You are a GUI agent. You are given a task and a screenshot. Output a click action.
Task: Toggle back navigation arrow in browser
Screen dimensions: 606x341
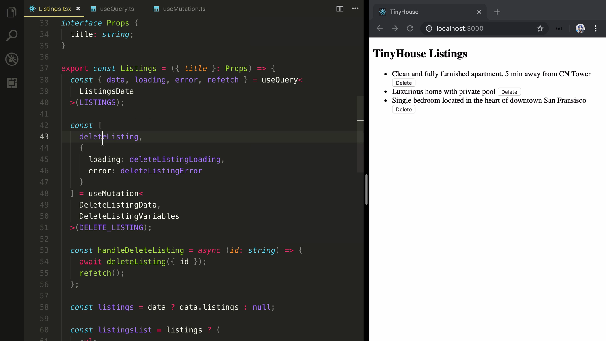tap(380, 28)
